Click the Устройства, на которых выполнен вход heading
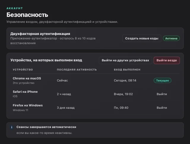The width and height of the screenshot is (190, 144). click(x=46, y=60)
